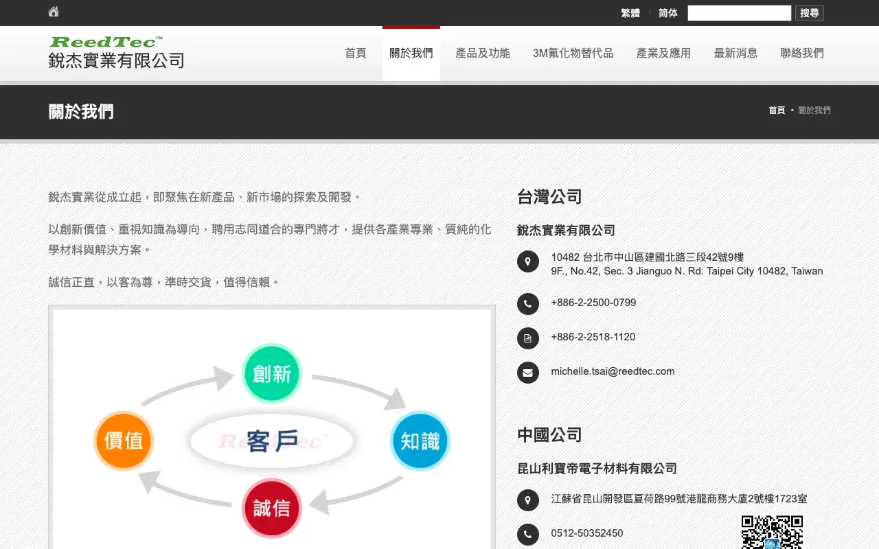Click the green 創新 circle in diagram
879x549 pixels.
(x=272, y=374)
